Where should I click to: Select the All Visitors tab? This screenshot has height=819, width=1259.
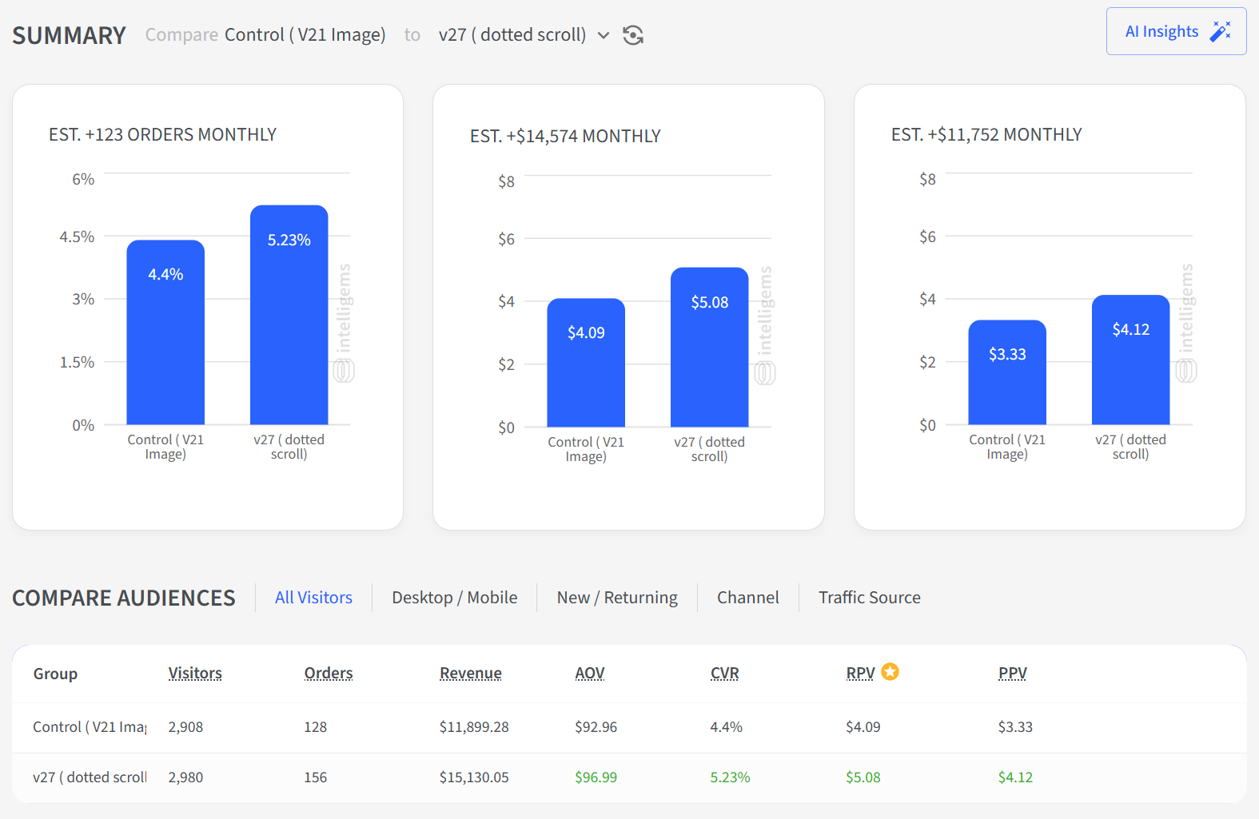click(x=313, y=598)
